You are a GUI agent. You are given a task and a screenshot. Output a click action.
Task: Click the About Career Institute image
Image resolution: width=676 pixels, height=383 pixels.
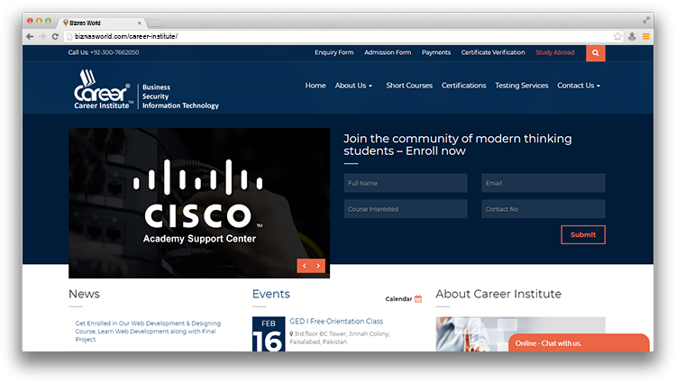[520, 334]
